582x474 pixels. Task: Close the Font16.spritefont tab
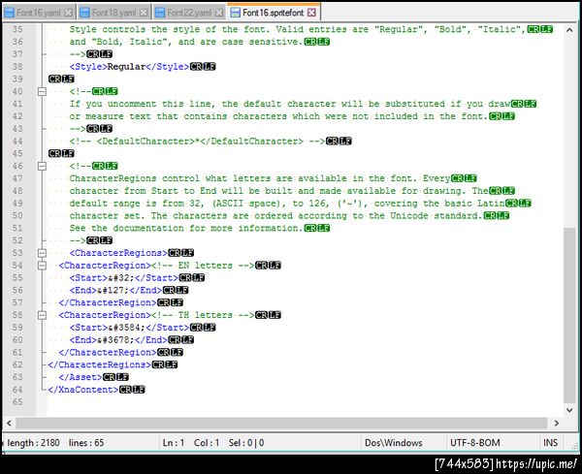pos(311,13)
